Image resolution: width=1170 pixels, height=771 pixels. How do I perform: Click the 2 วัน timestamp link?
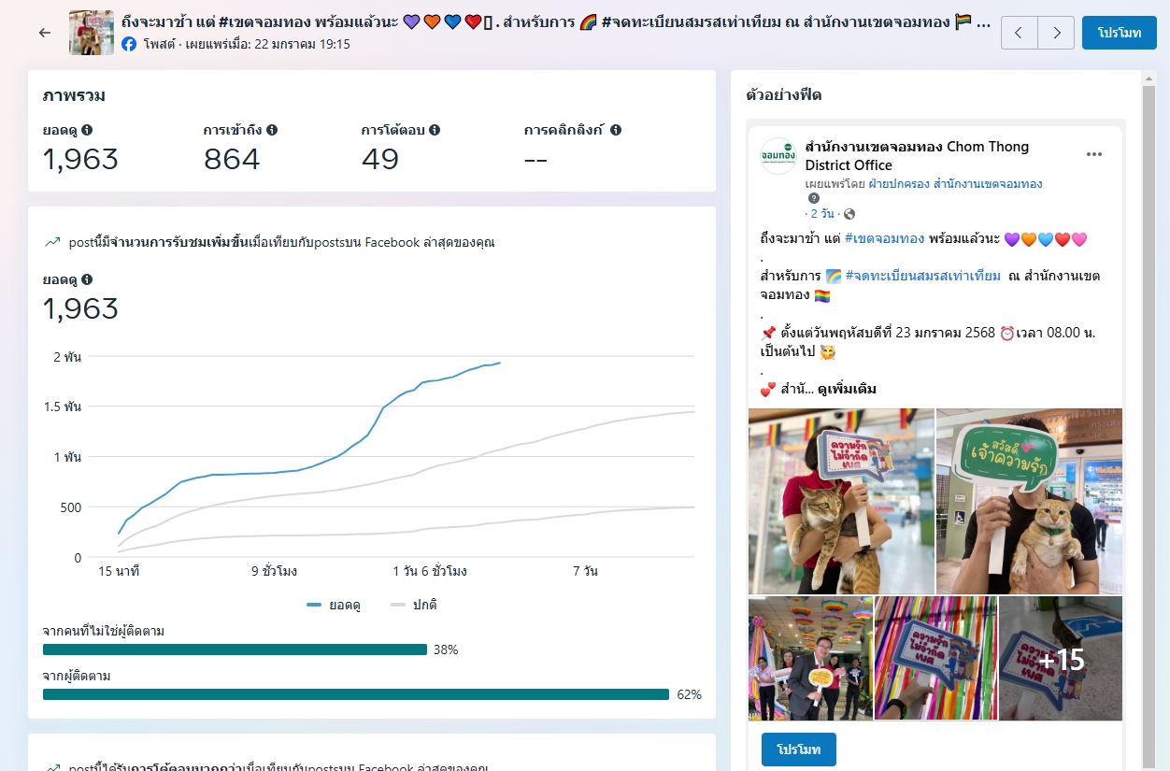(x=822, y=214)
